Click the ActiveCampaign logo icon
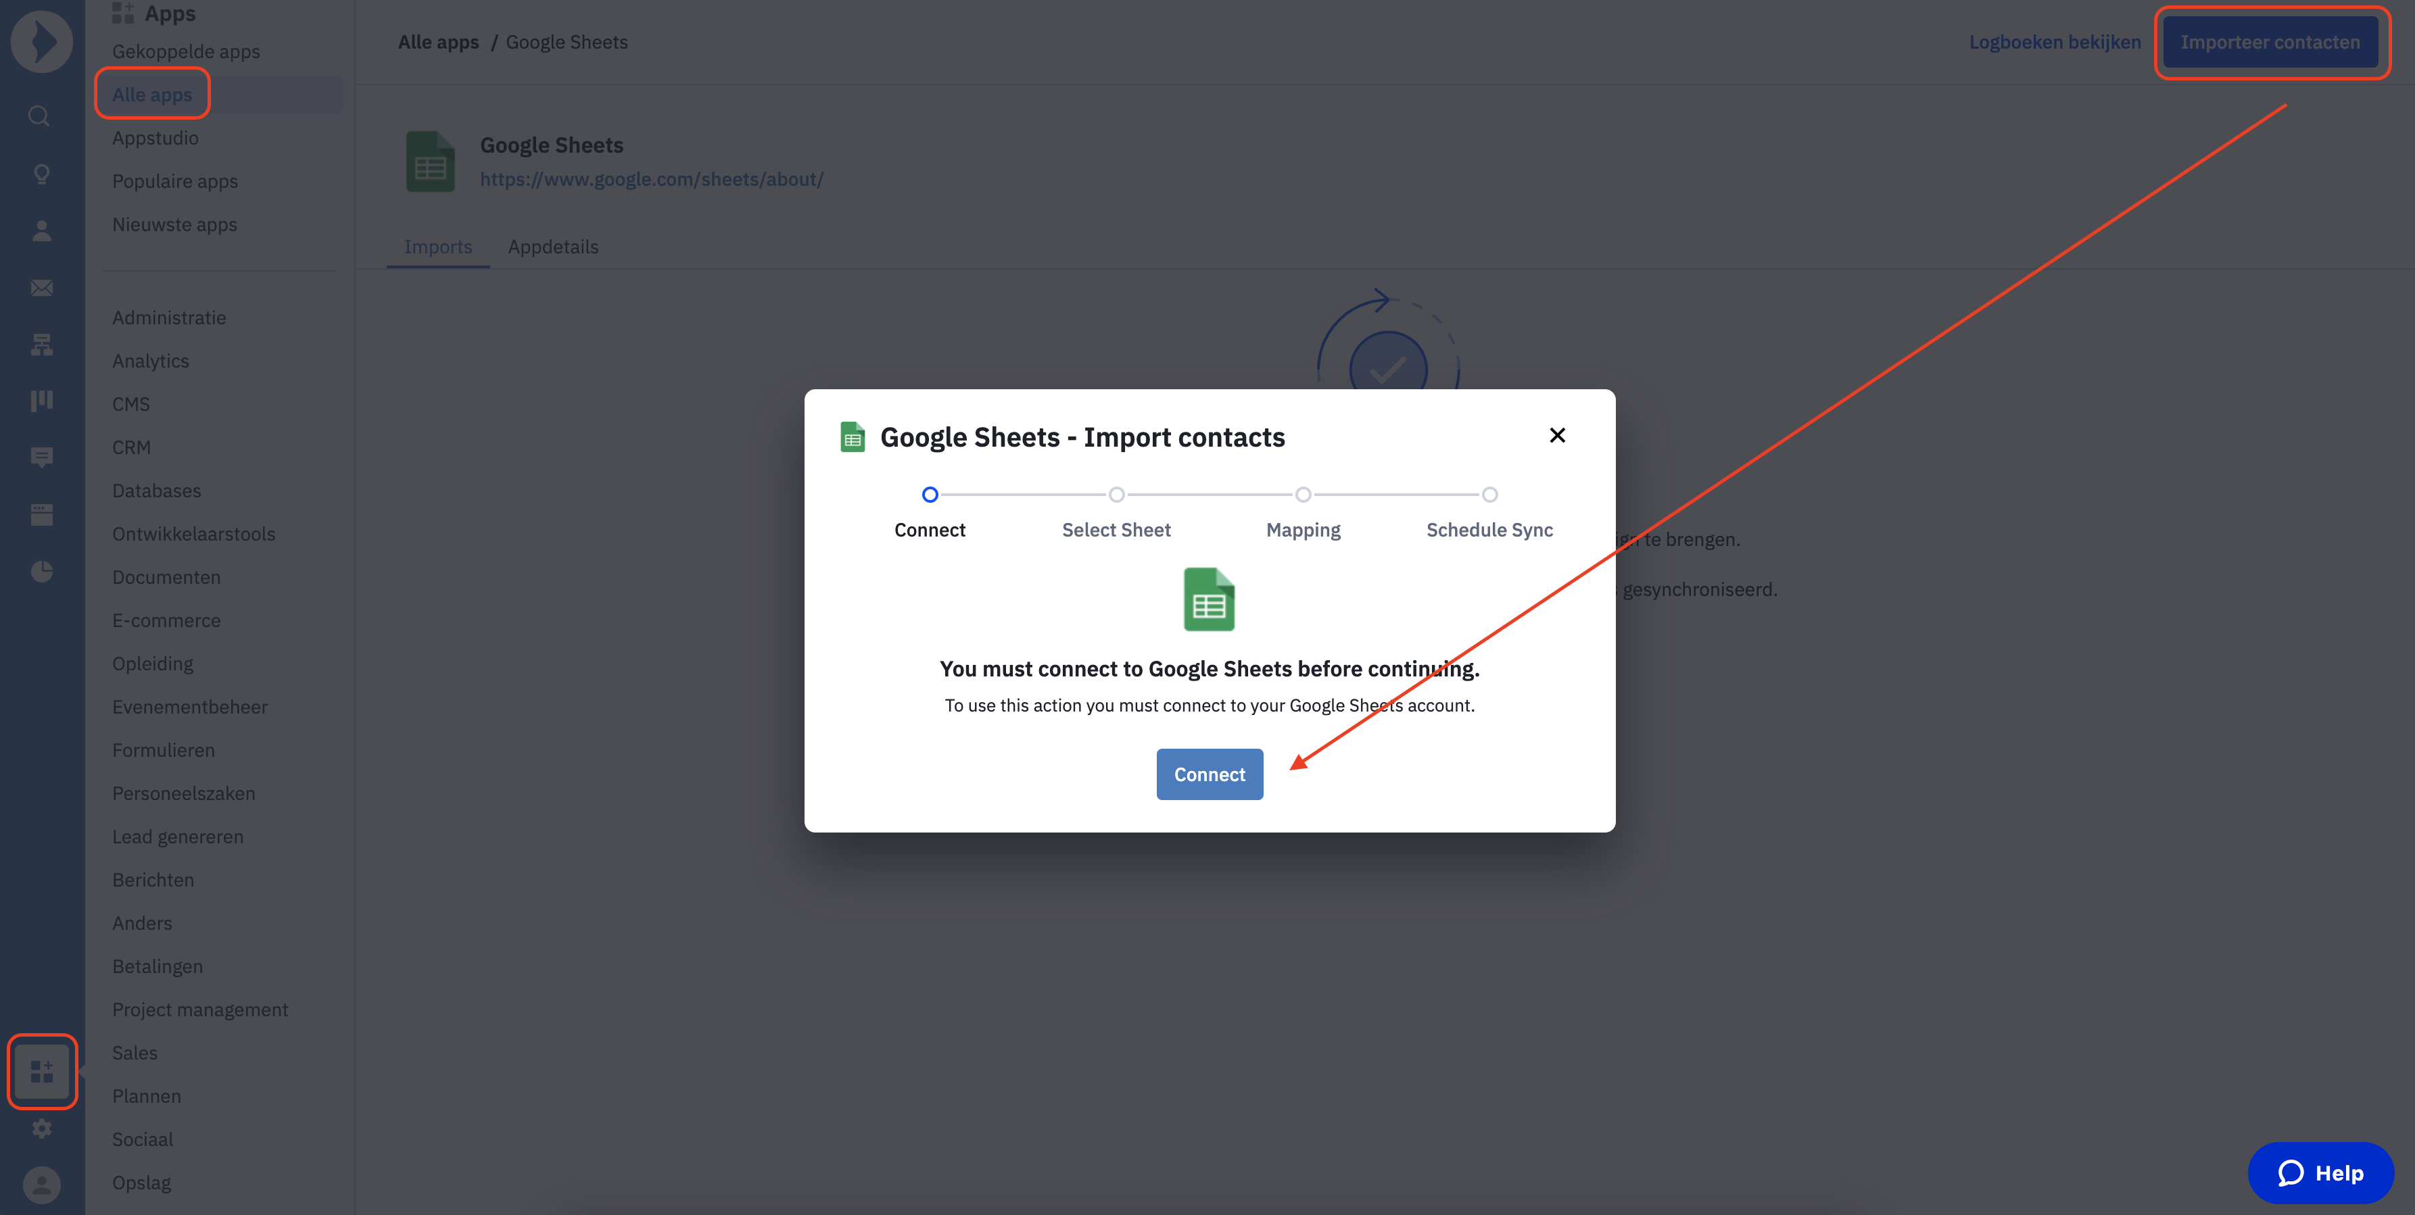Image resolution: width=2415 pixels, height=1215 pixels. 41,41
